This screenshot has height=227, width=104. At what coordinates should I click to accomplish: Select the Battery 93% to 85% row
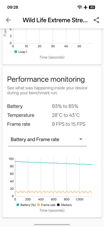(43, 106)
